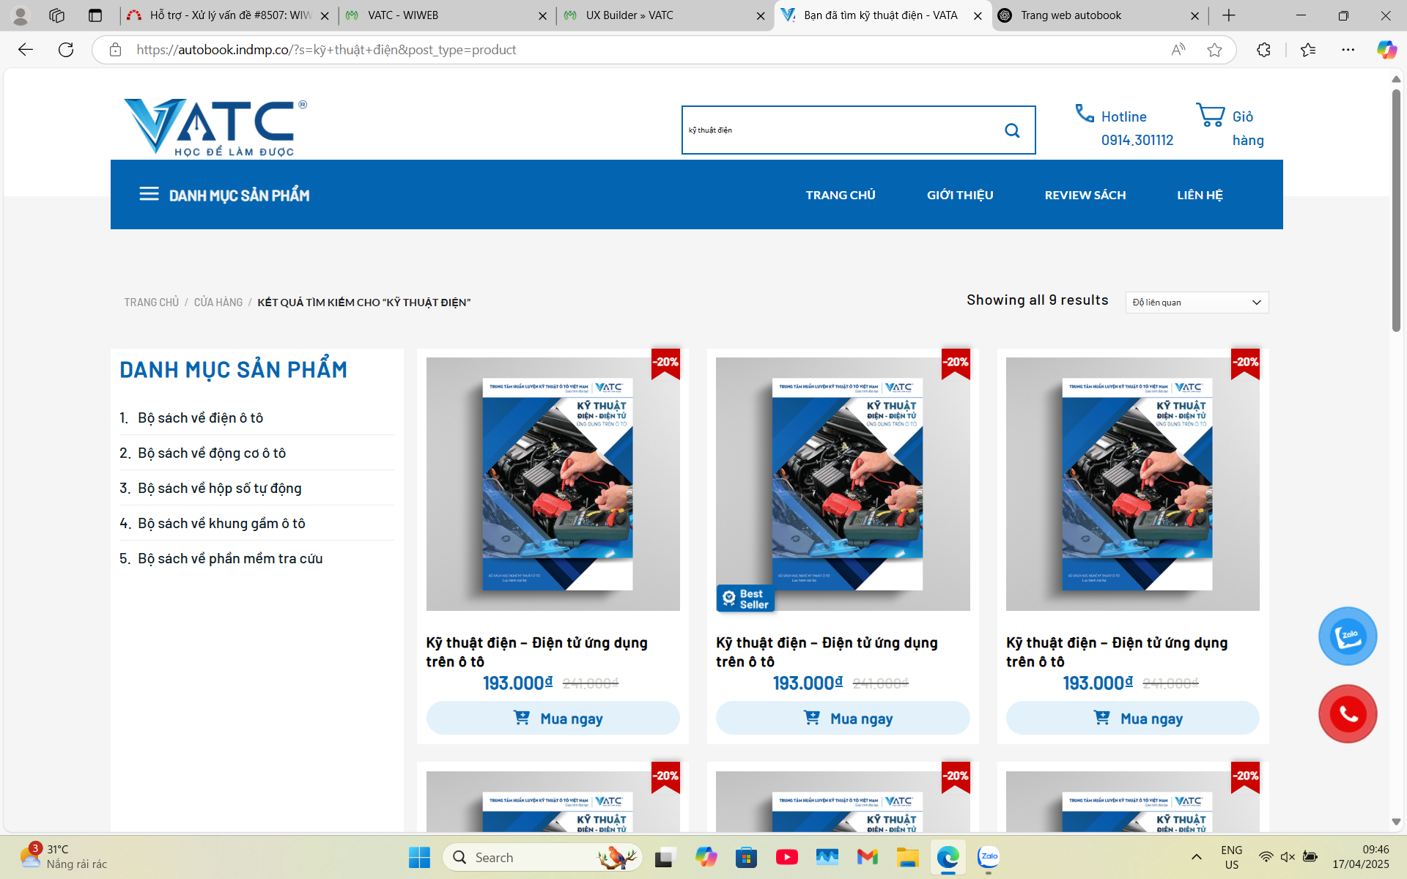Open the shopping cart icon (Giỏ hàng)

pos(1210,115)
